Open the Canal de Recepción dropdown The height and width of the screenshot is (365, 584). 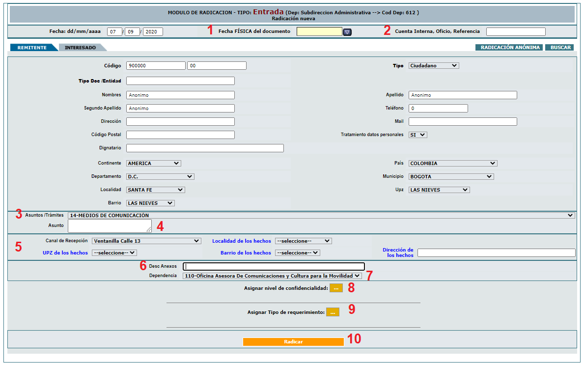pos(146,241)
